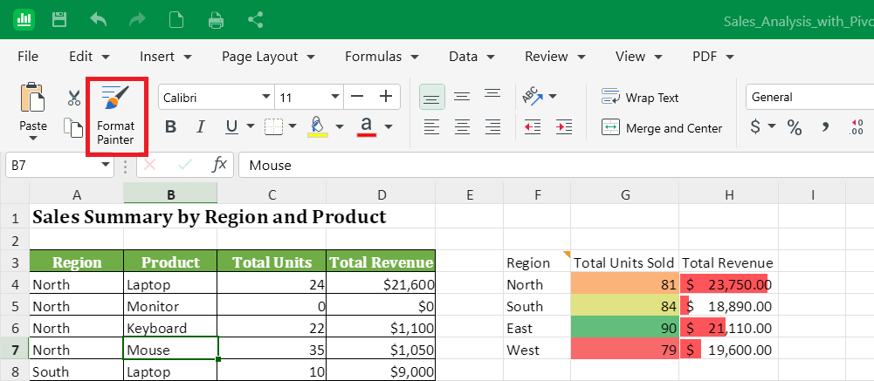Click the Paste clipboard icon
This screenshot has height=381, width=874.
(32, 98)
